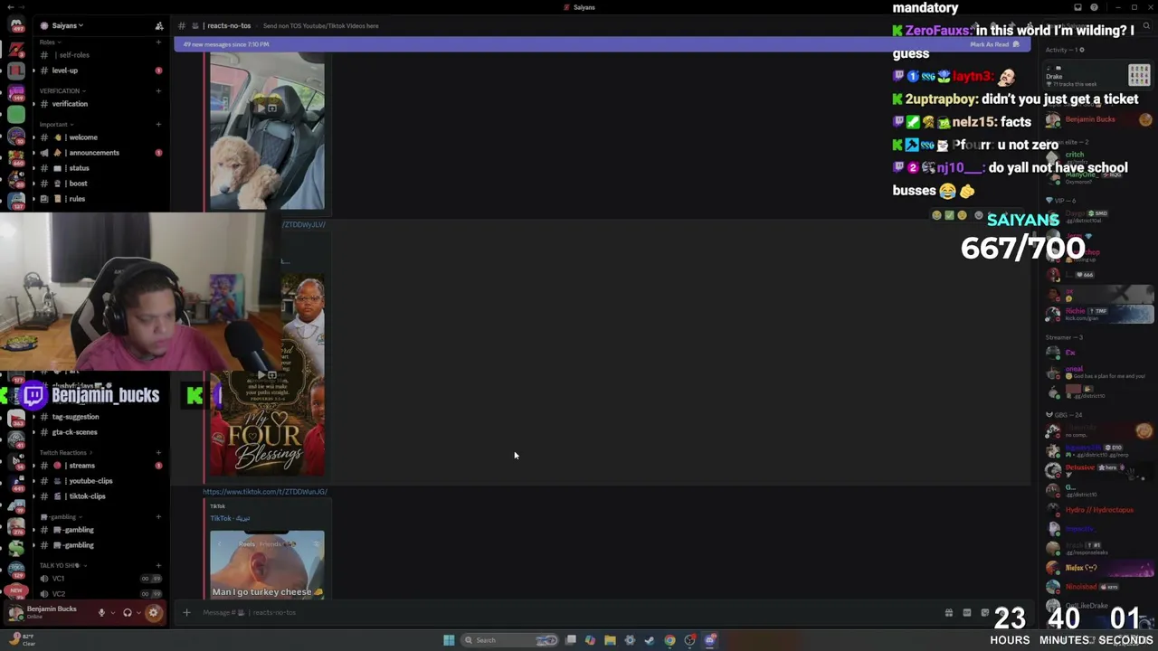
Task: Add channel to VERIFICATION category
Action: pos(158,90)
